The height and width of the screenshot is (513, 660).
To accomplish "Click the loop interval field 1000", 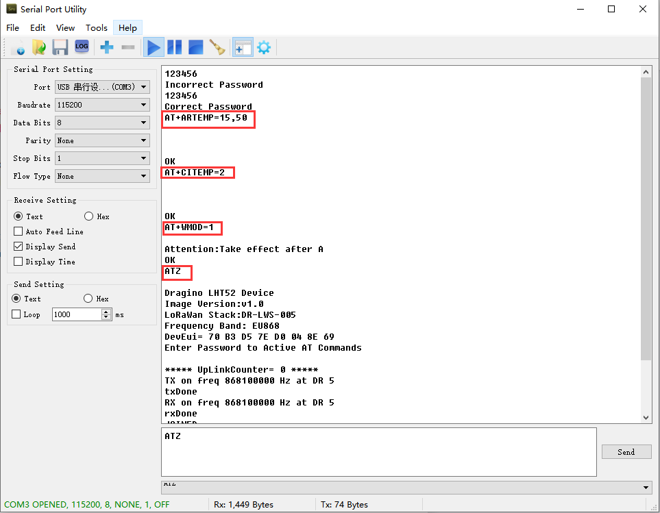I will coord(77,314).
